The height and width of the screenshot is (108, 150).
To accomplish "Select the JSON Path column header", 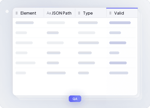I will 61,13.
